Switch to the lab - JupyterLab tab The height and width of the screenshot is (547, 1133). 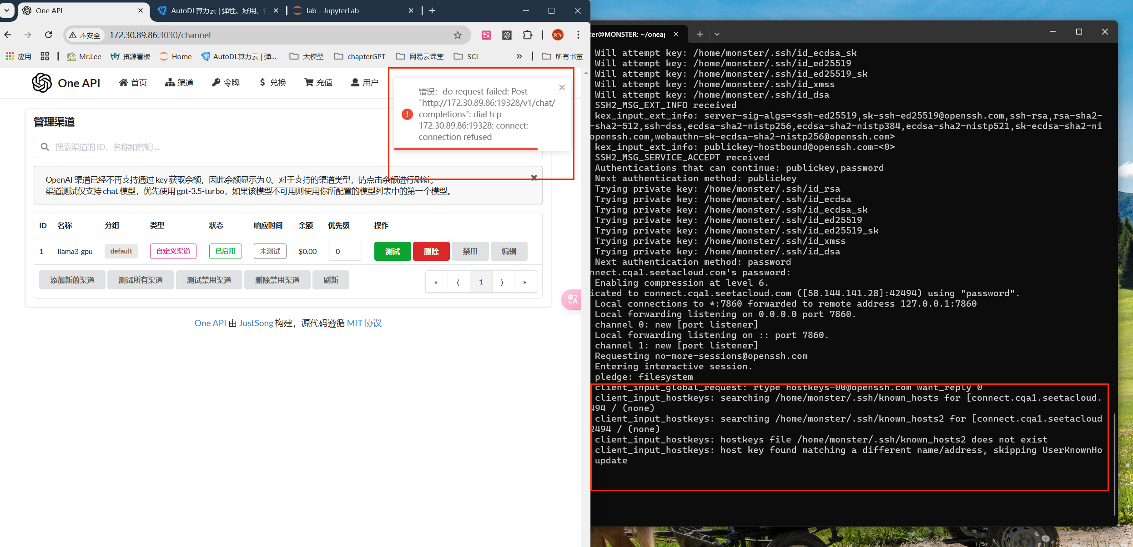pos(332,10)
